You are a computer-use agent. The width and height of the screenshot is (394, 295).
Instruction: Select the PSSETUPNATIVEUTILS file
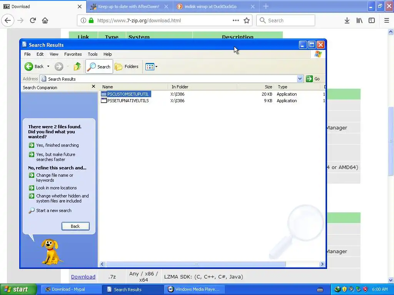(128, 101)
